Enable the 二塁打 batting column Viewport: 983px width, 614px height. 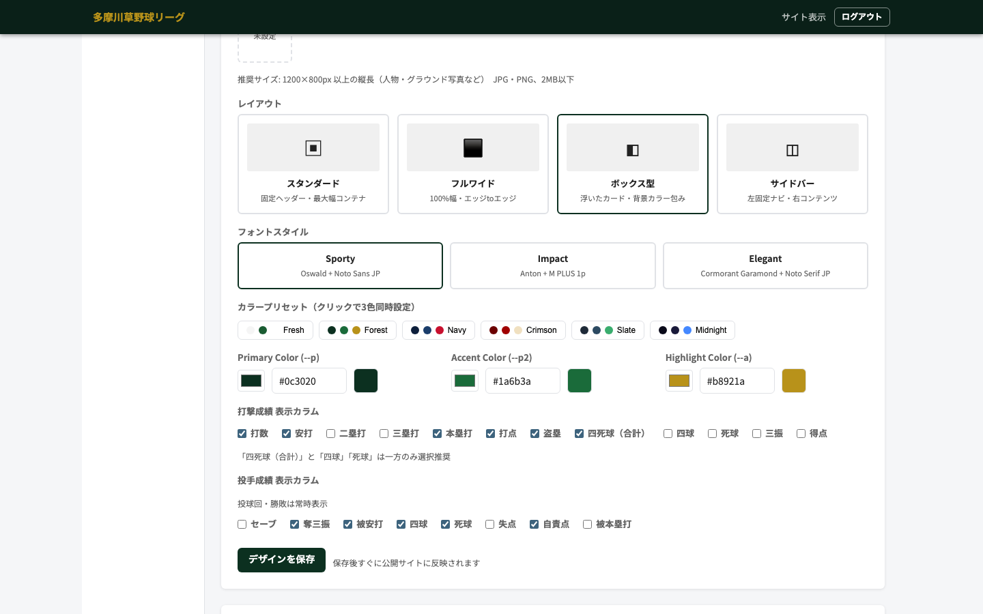[x=330, y=434]
